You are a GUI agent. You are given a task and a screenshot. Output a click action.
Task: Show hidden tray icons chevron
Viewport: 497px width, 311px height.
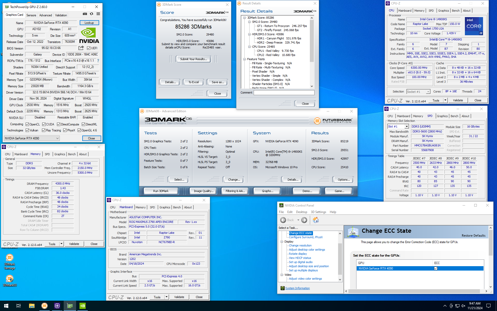point(445,306)
